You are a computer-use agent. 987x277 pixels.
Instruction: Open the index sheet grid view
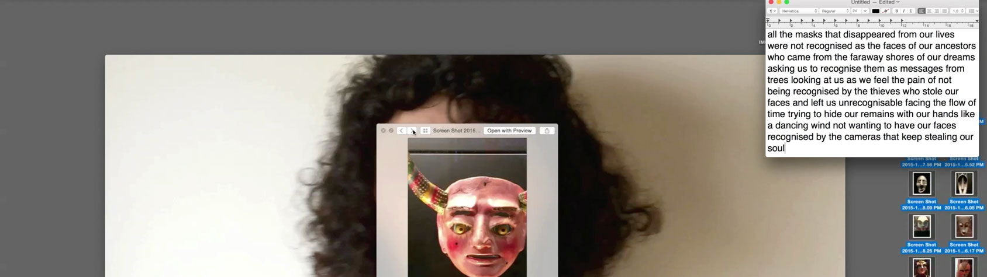click(x=425, y=131)
